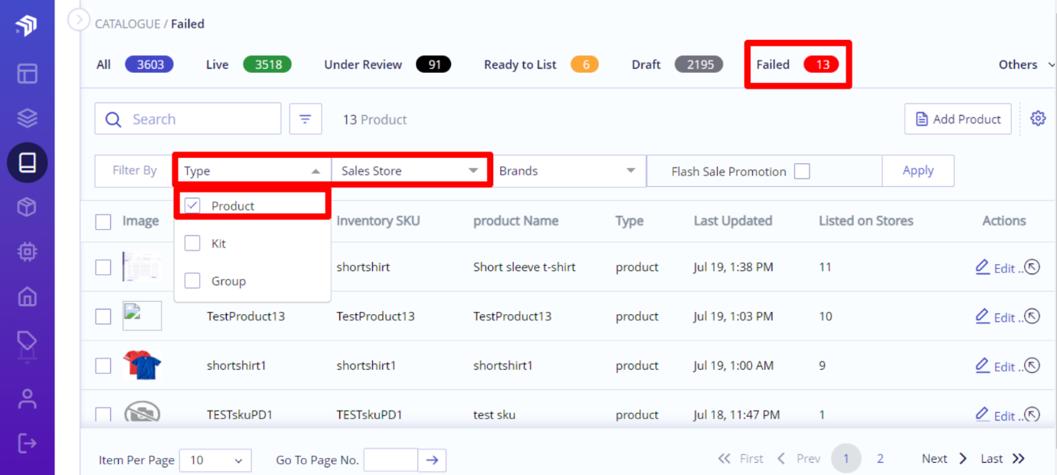Click edit pencil for TestProduct13
The width and height of the screenshot is (1057, 475).
983,316
